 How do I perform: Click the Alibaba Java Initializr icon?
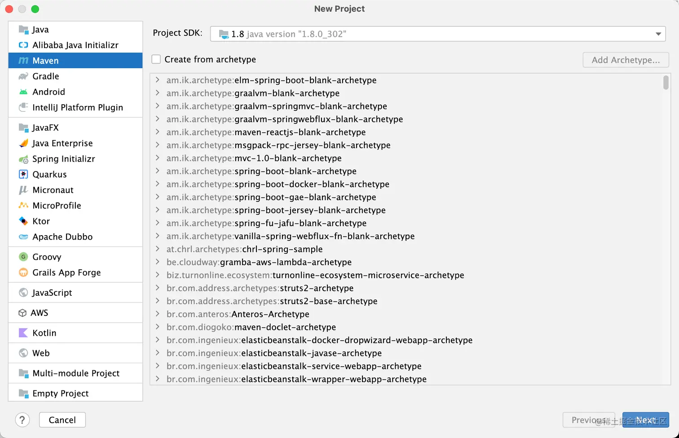(x=23, y=45)
